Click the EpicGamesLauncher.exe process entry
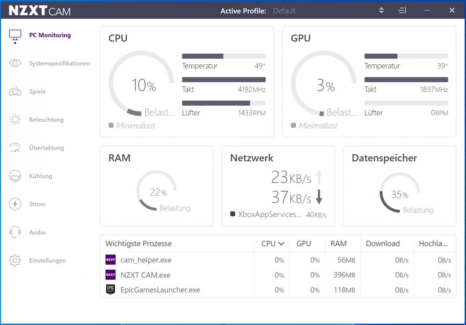 pos(160,290)
